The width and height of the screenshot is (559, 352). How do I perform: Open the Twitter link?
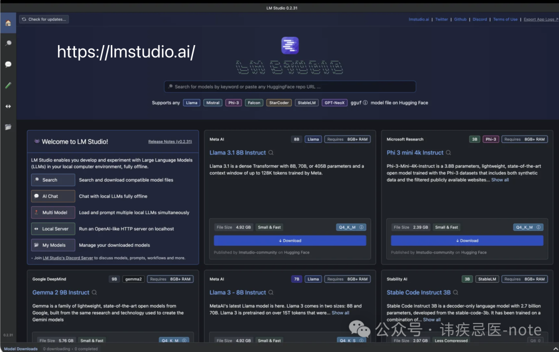click(x=442, y=19)
